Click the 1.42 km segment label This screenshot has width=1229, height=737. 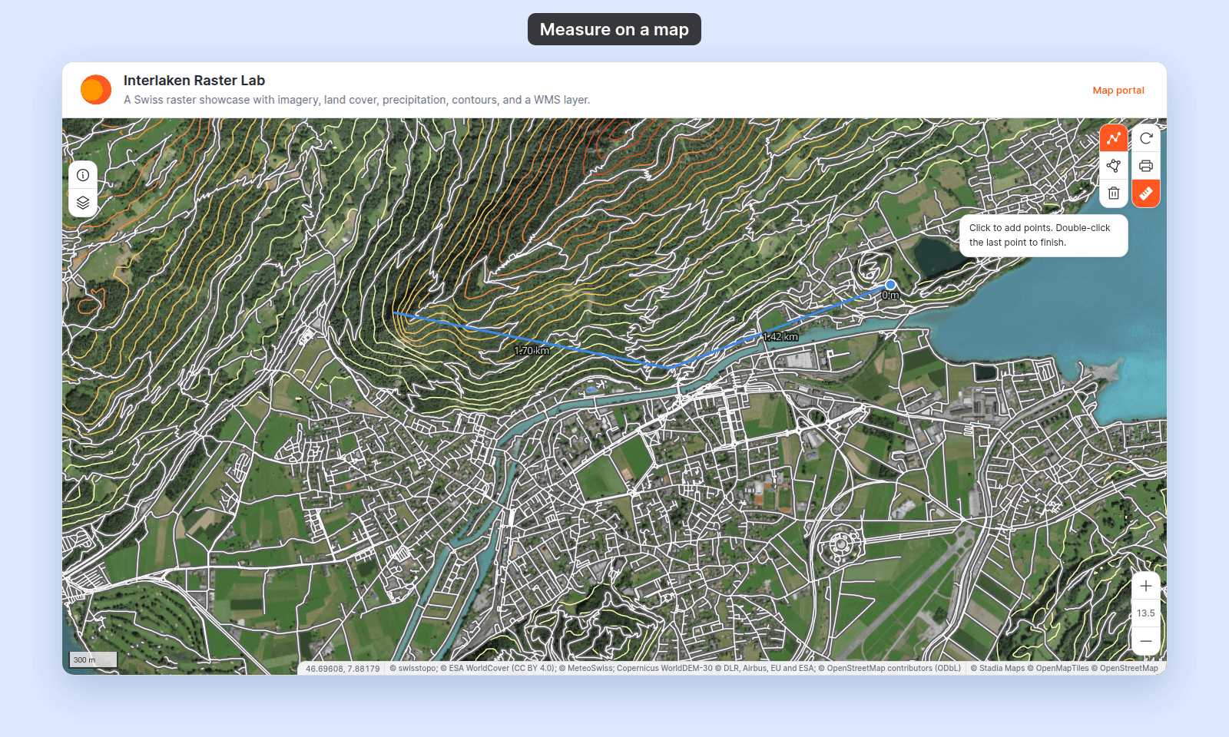[x=780, y=337]
